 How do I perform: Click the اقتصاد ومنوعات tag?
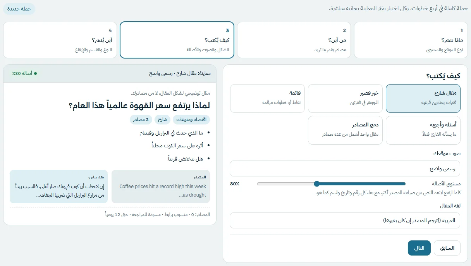191,120
